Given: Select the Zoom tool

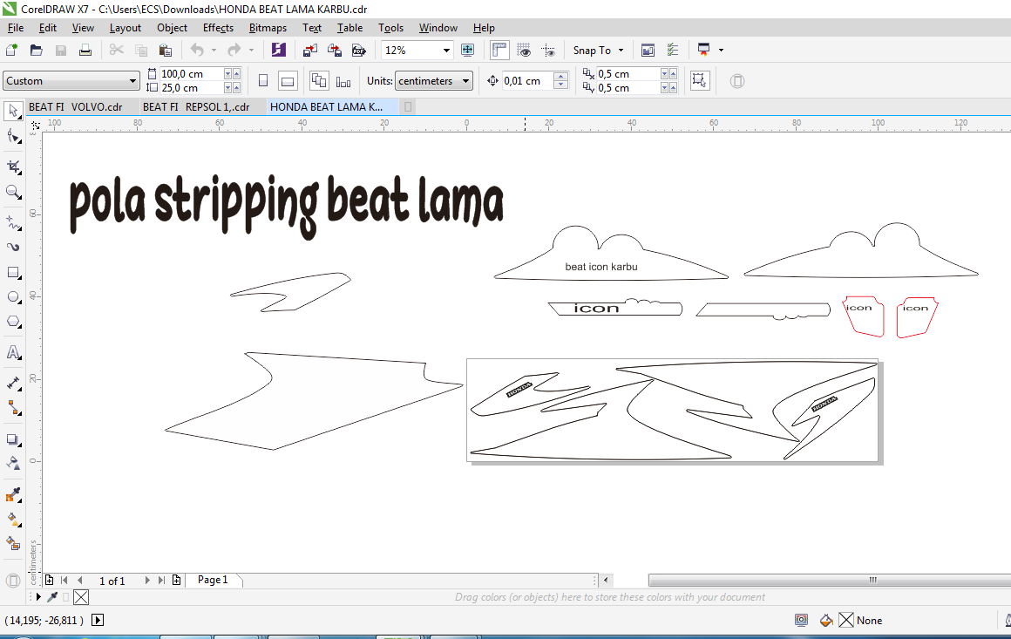Looking at the screenshot, I should coord(13,192).
